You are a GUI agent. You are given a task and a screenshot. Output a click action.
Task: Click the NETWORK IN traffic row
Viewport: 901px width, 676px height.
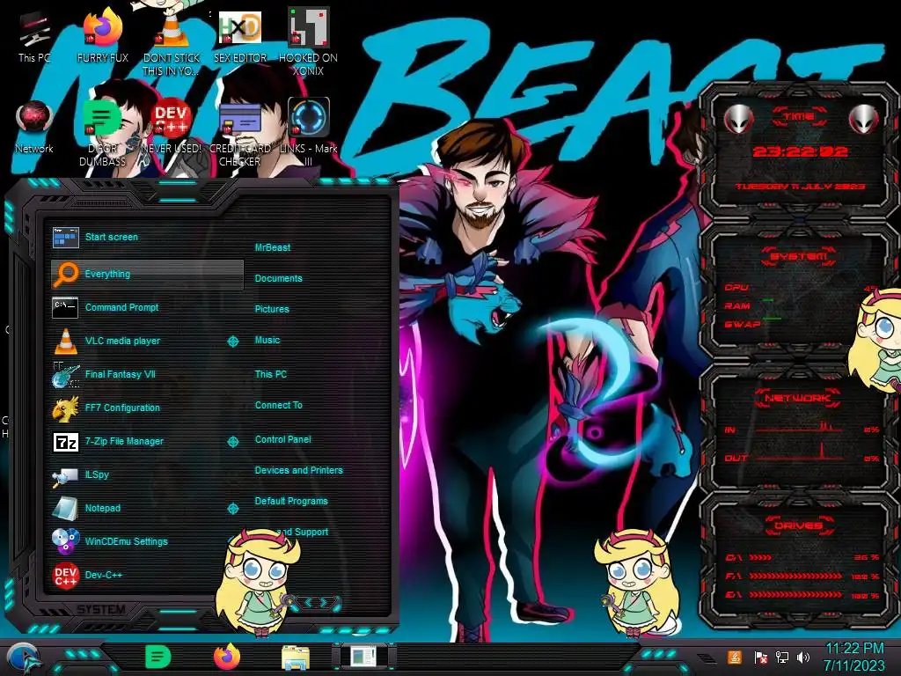[802, 429]
